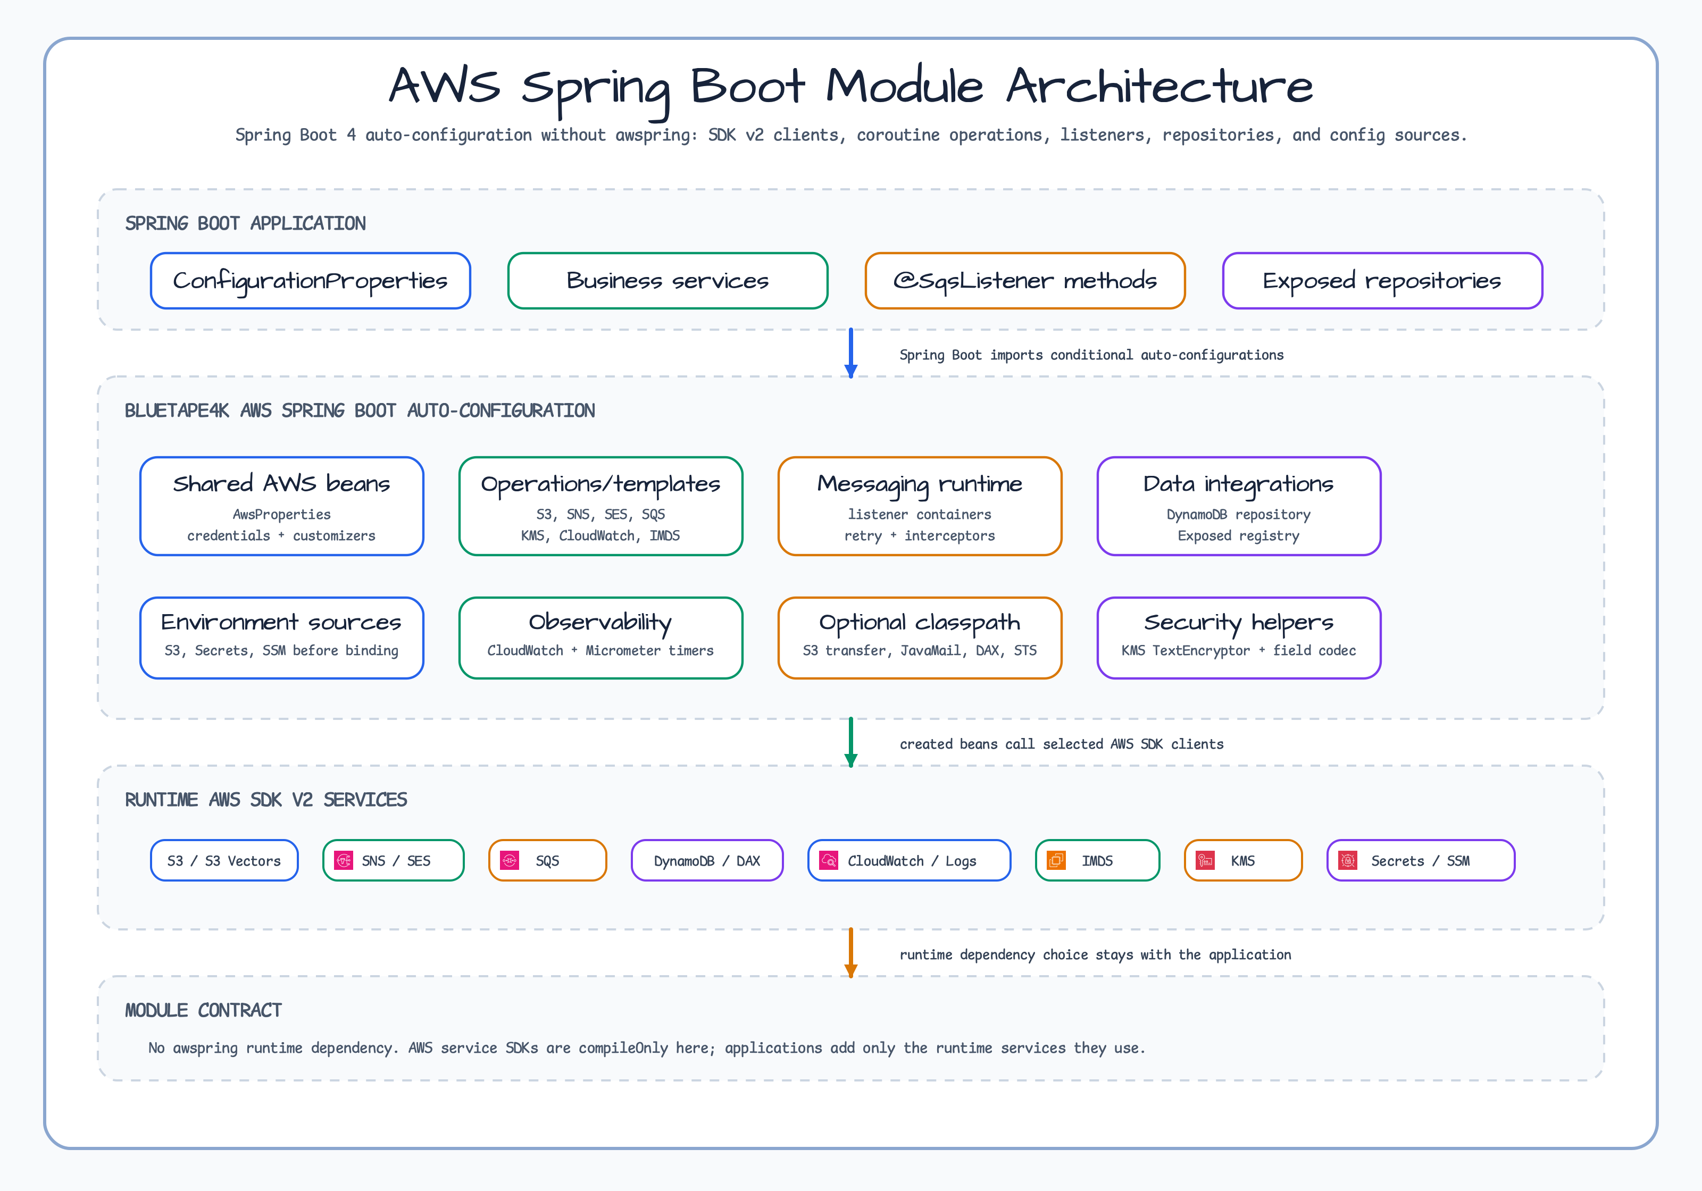Click the Operations/templates card

pyautogui.click(x=601, y=506)
